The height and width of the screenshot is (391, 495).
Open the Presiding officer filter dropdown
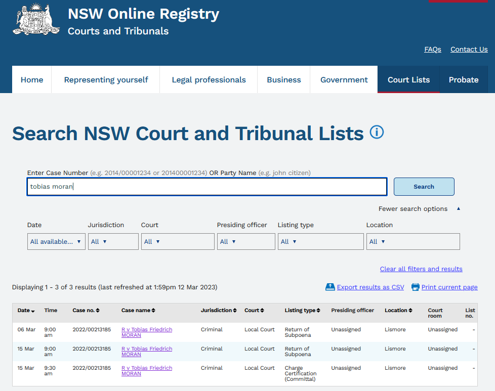(246, 241)
